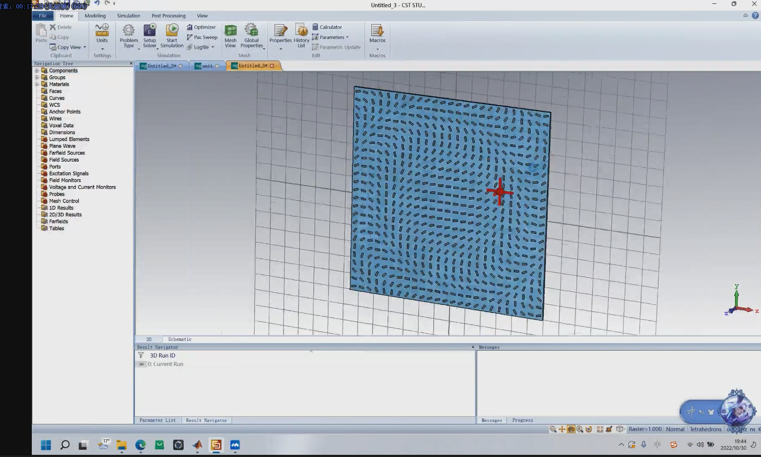
Task: Open the Parameter List tab
Action: click(157, 420)
